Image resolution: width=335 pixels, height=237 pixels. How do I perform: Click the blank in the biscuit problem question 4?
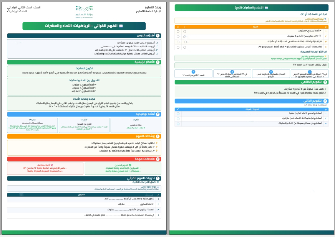(113, 215)
